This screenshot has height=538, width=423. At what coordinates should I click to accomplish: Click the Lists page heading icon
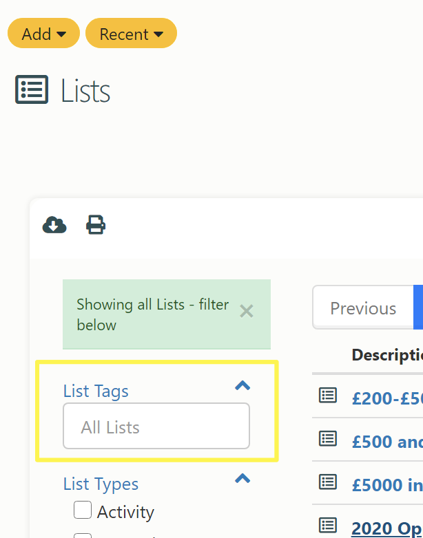coord(32,89)
